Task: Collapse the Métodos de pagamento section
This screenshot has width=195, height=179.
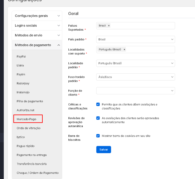Action: point(37,45)
